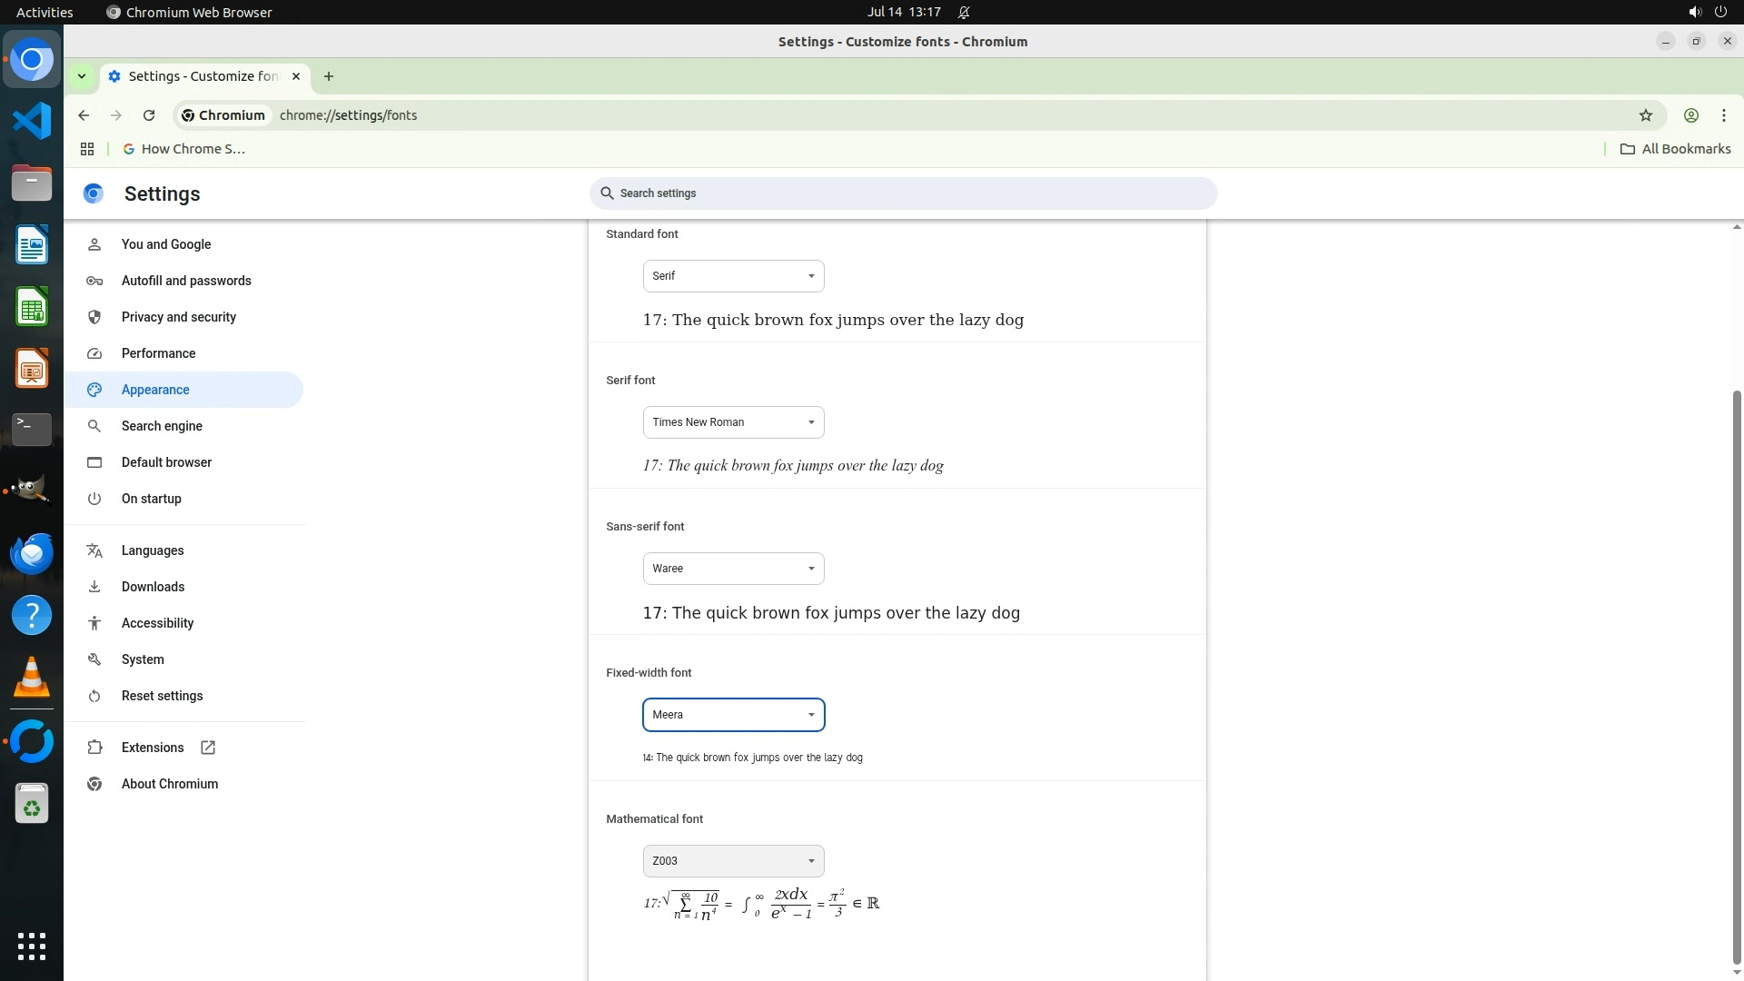Open the Z003 mathematical font dropdown
The height and width of the screenshot is (981, 1744).
pos(733,861)
